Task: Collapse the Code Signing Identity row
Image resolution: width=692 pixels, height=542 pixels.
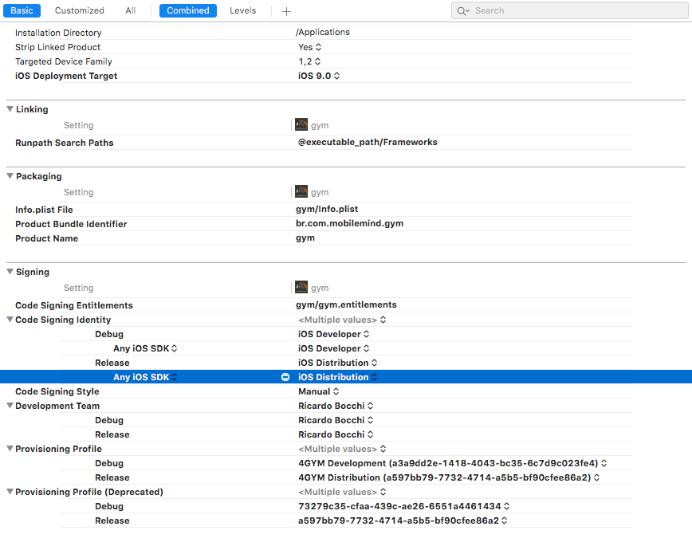Action: click(x=10, y=320)
